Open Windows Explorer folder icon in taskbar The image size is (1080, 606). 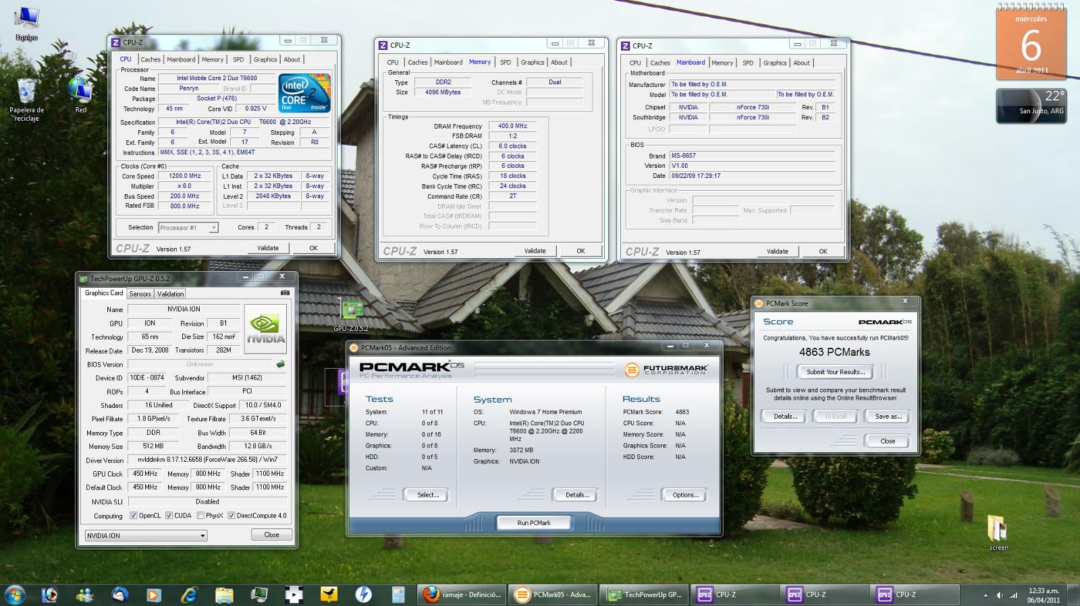click(224, 595)
